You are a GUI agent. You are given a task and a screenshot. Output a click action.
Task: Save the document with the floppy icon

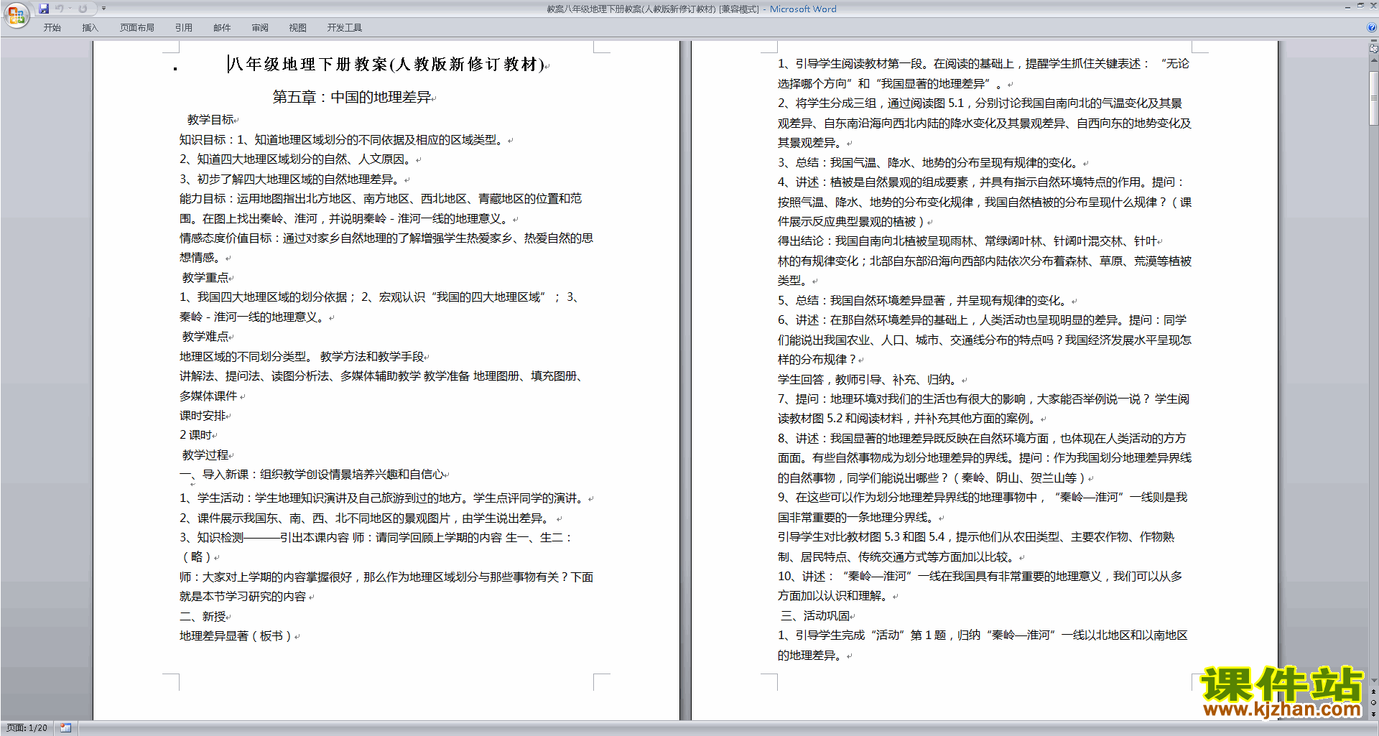pyautogui.click(x=44, y=9)
